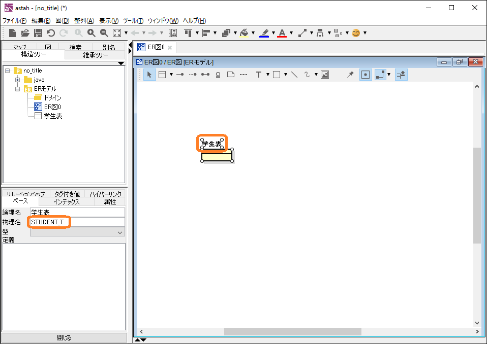Toggle the alignment guide button at toolbar end
This screenshot has width=487, height=344.
pyautogui.click(x=401, y=75)
